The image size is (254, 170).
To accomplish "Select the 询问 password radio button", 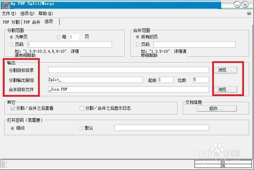I will 12,128.
